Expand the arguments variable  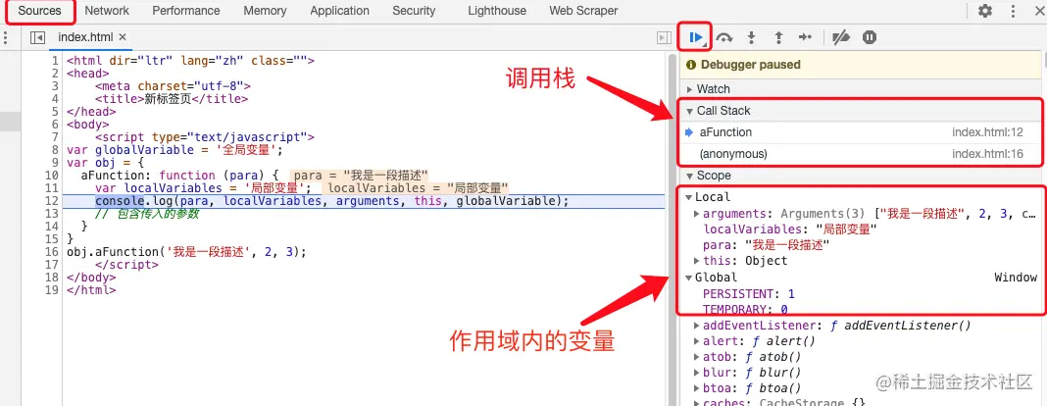click(x=697, y=214)
